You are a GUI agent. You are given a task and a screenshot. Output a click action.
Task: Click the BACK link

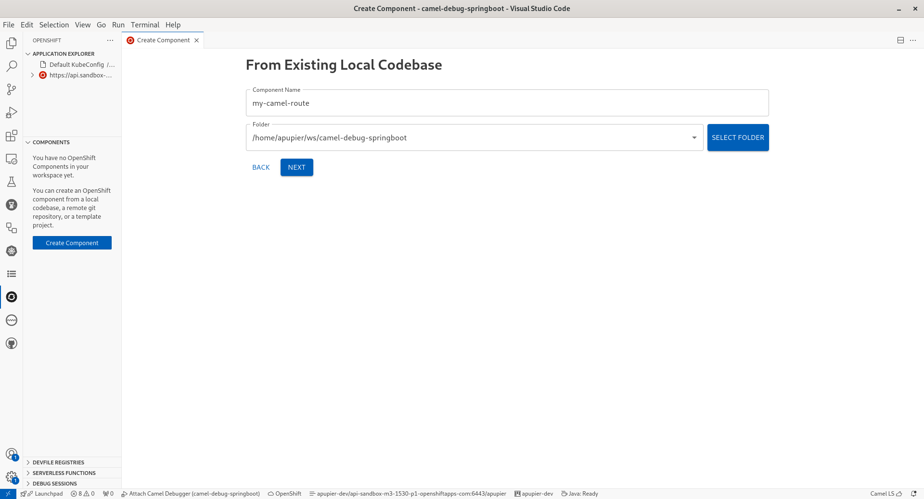coord(261,167)
